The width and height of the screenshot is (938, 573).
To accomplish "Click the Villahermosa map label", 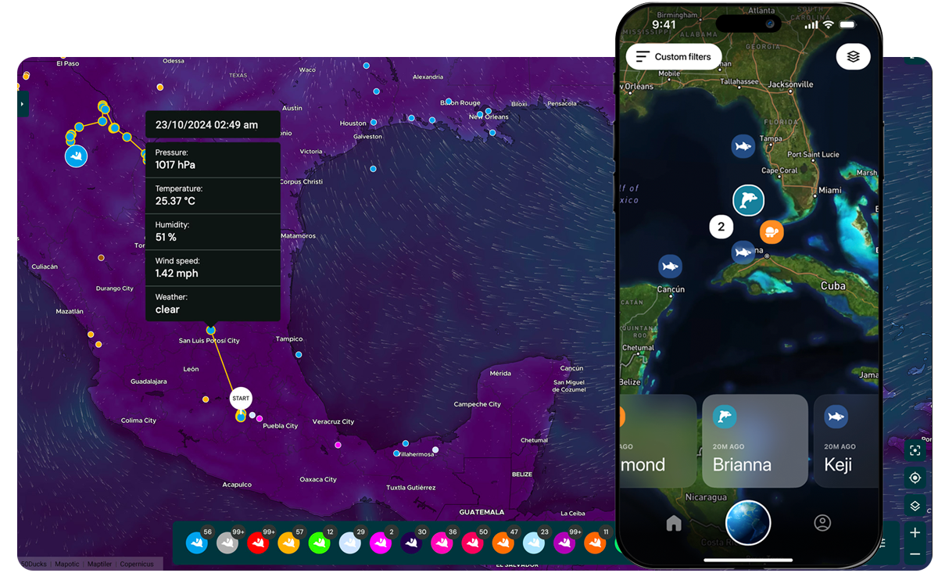I will (x=415, y=454).
